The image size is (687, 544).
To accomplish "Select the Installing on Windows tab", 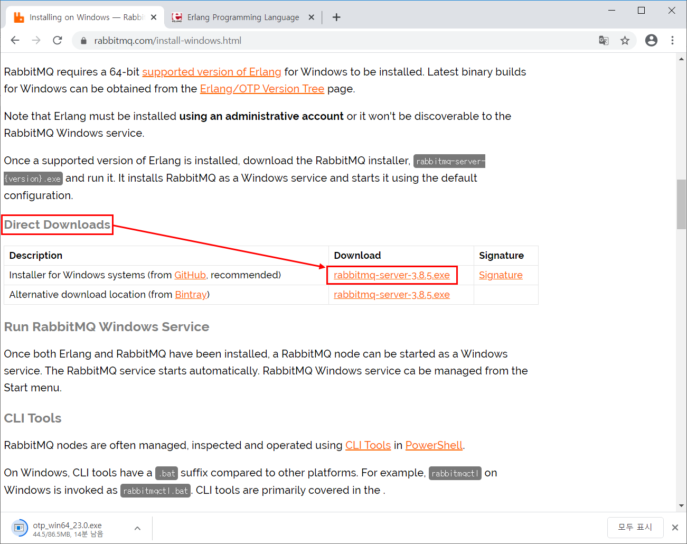I will tap(84, 17).
